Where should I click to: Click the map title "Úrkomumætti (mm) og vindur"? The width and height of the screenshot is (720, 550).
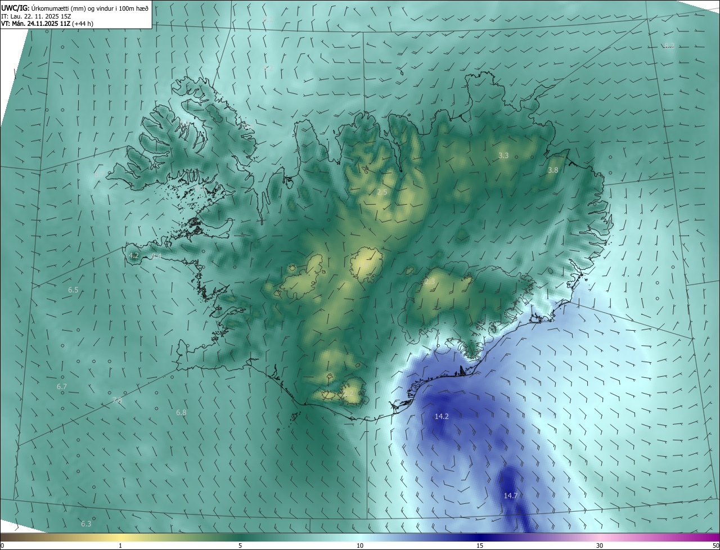(71, 8)
